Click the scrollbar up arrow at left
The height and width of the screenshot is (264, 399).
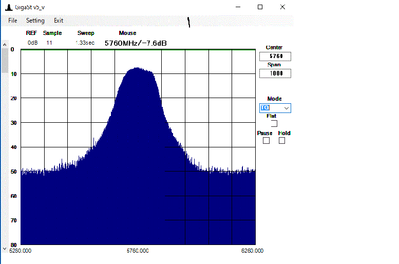(5, 44)
